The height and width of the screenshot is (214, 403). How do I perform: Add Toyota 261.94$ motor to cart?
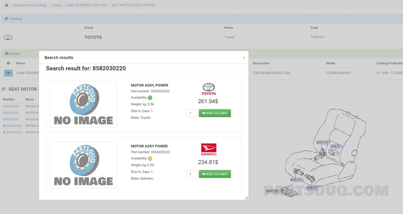point(215,113)
